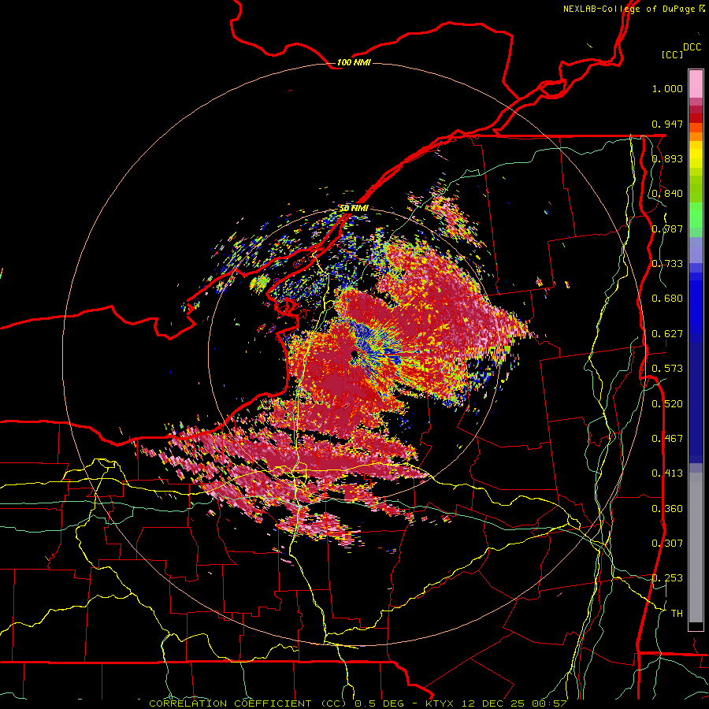Select the 0.360 scale value

667,509
